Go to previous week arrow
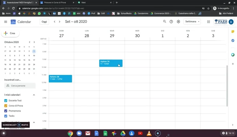Image resolution: width=237 pixels, height=137 pixels. pos(55,22)
